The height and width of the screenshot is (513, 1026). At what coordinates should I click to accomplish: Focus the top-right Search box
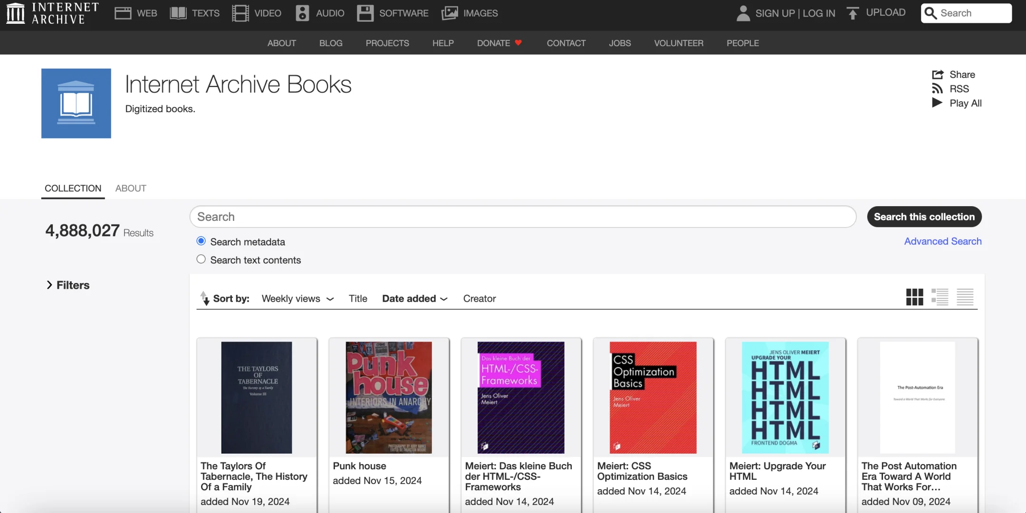point(966,13)
